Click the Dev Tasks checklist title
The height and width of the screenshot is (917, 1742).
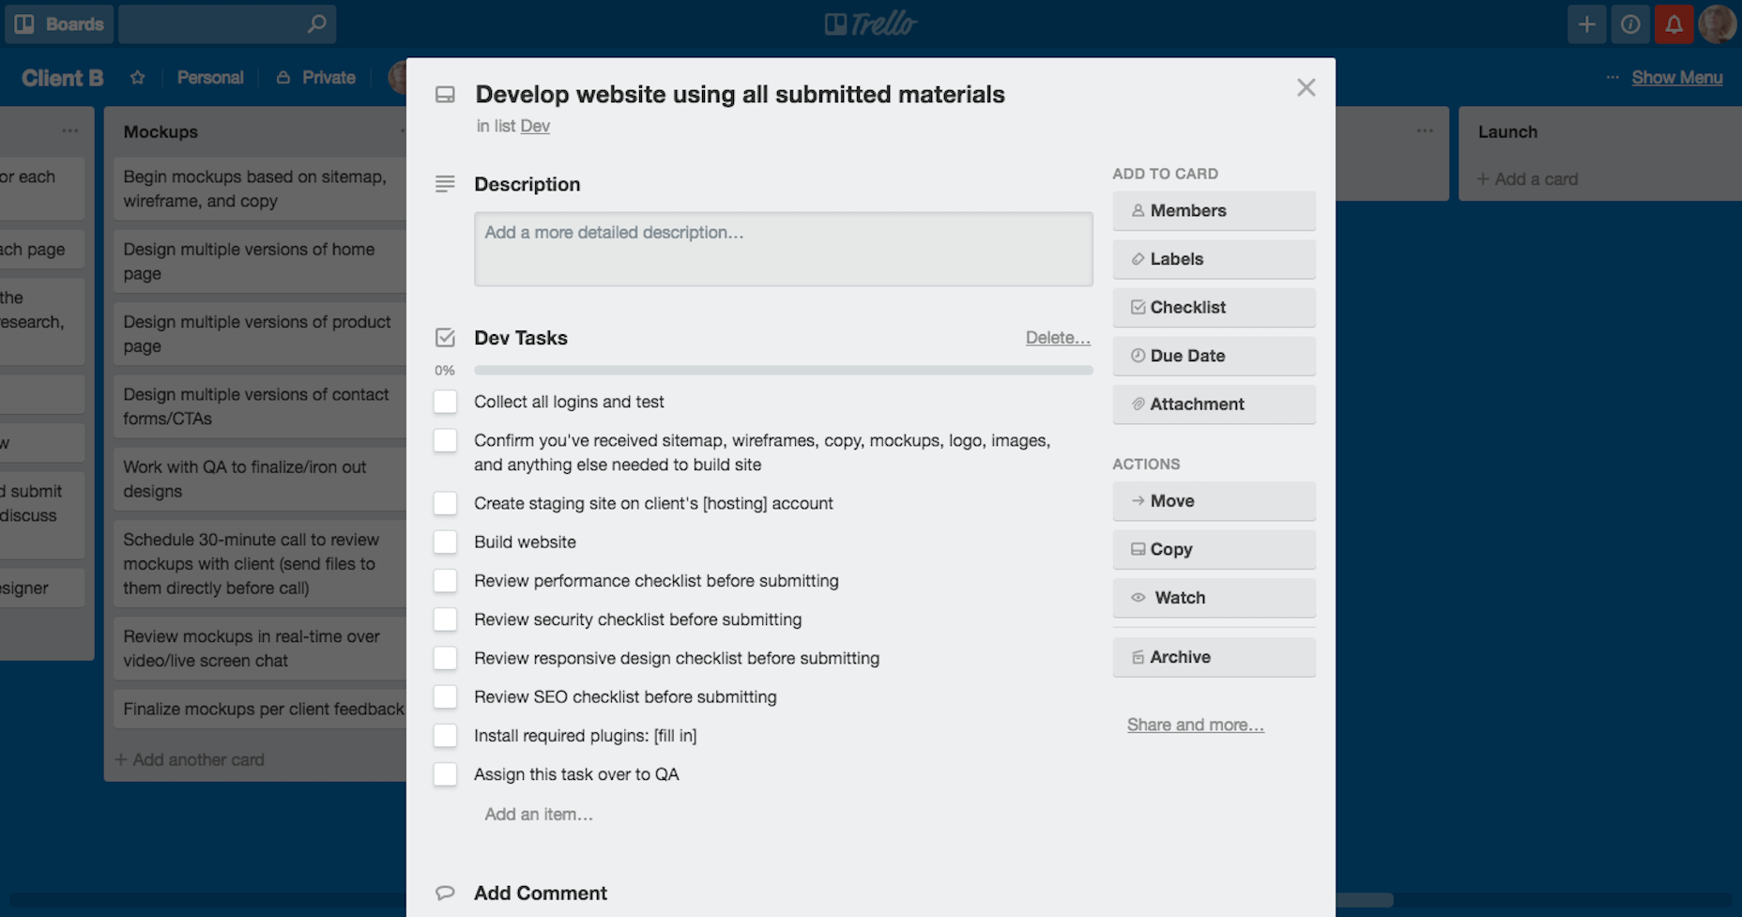(521, 338)
